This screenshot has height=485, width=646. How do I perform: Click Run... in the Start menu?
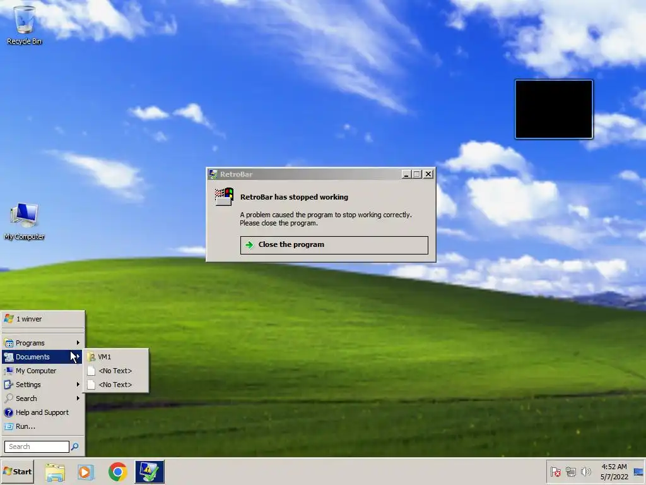coord(43,426)
